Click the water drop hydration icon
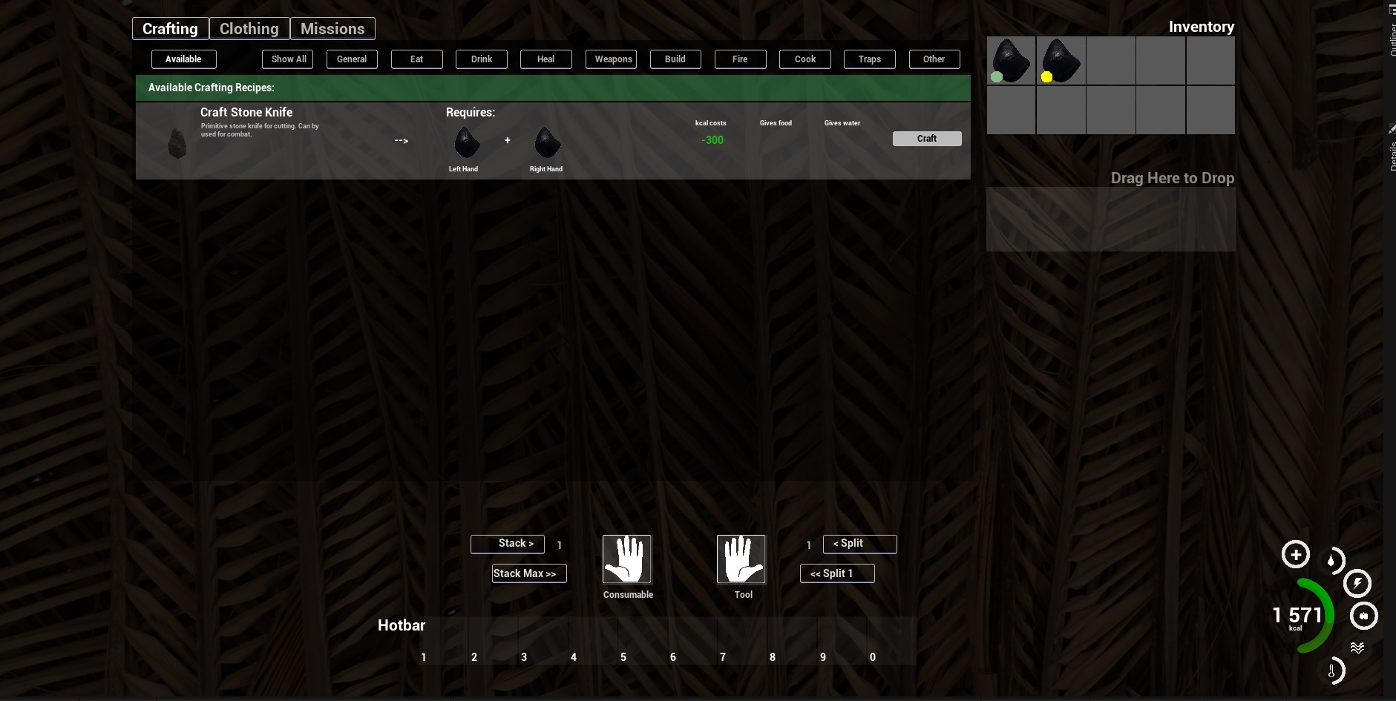This screenshot has width=1396, height=701. (x=1332, y=561)
